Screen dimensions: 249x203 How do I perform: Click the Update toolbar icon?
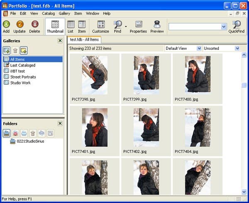point(20,27)
